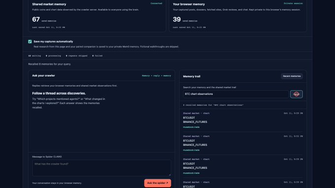
Task: Click the Memory → reply → memory label
Action: point(156,76)
